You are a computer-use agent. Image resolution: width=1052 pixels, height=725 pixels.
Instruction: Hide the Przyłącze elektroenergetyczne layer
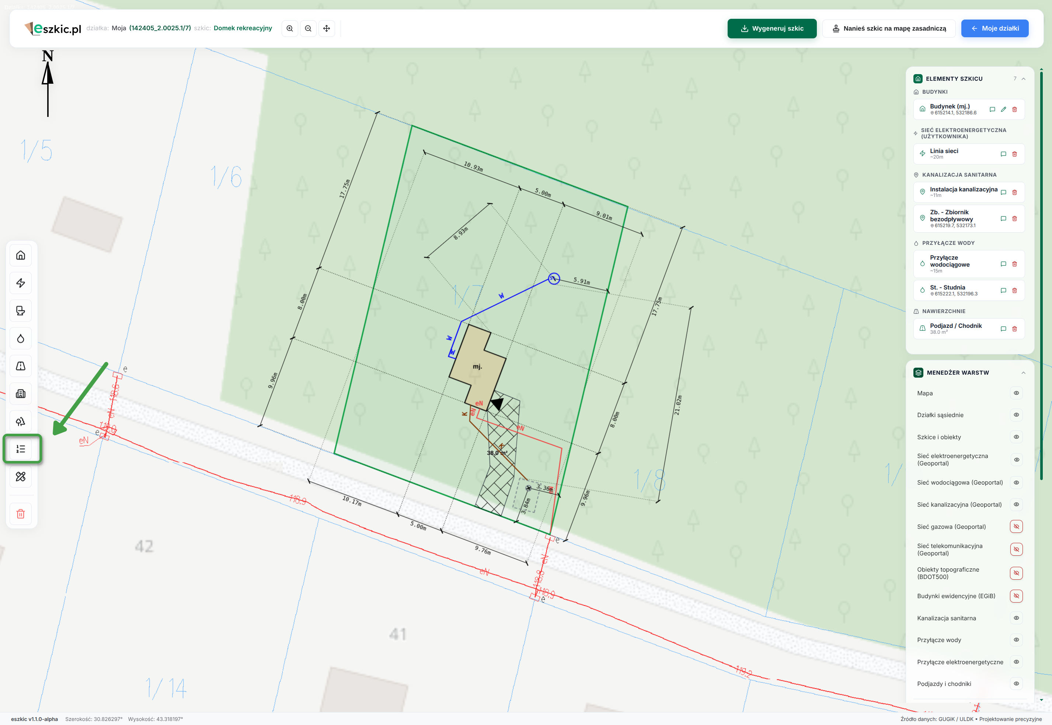point(1017,662)
